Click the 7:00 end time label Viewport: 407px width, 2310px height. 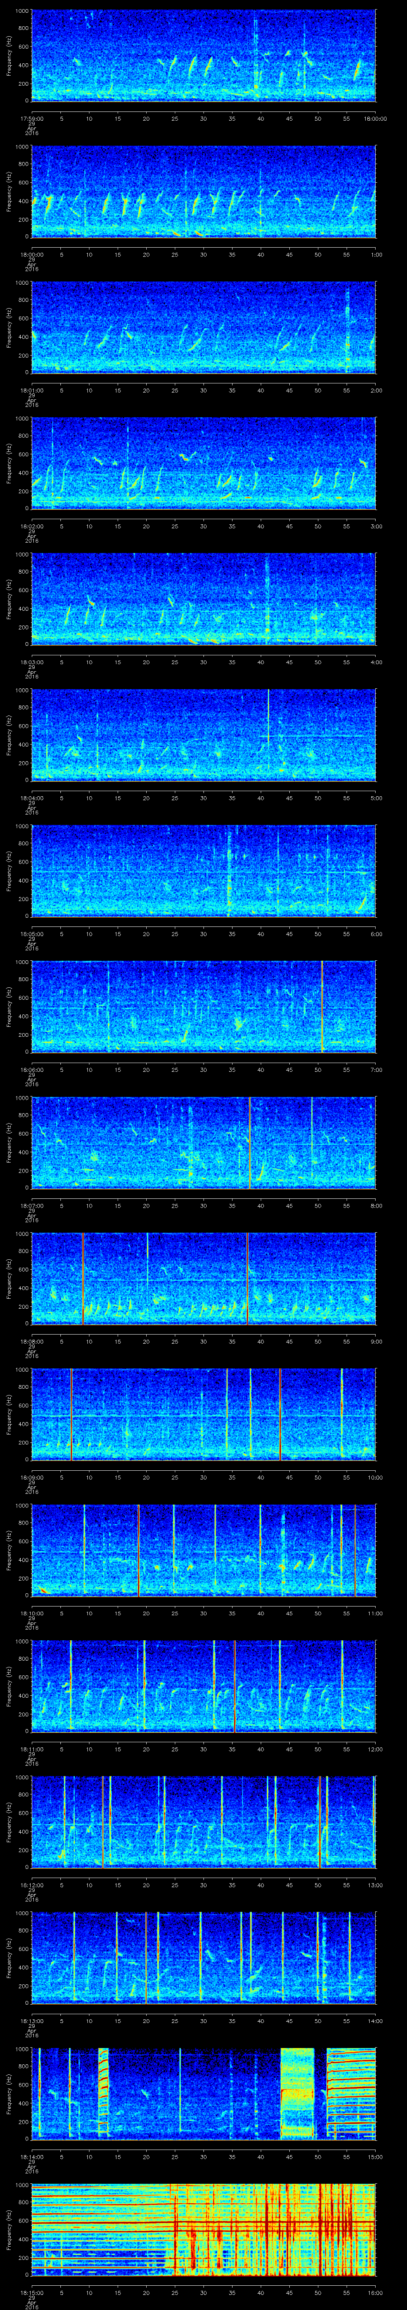(x=376, y=1069)
